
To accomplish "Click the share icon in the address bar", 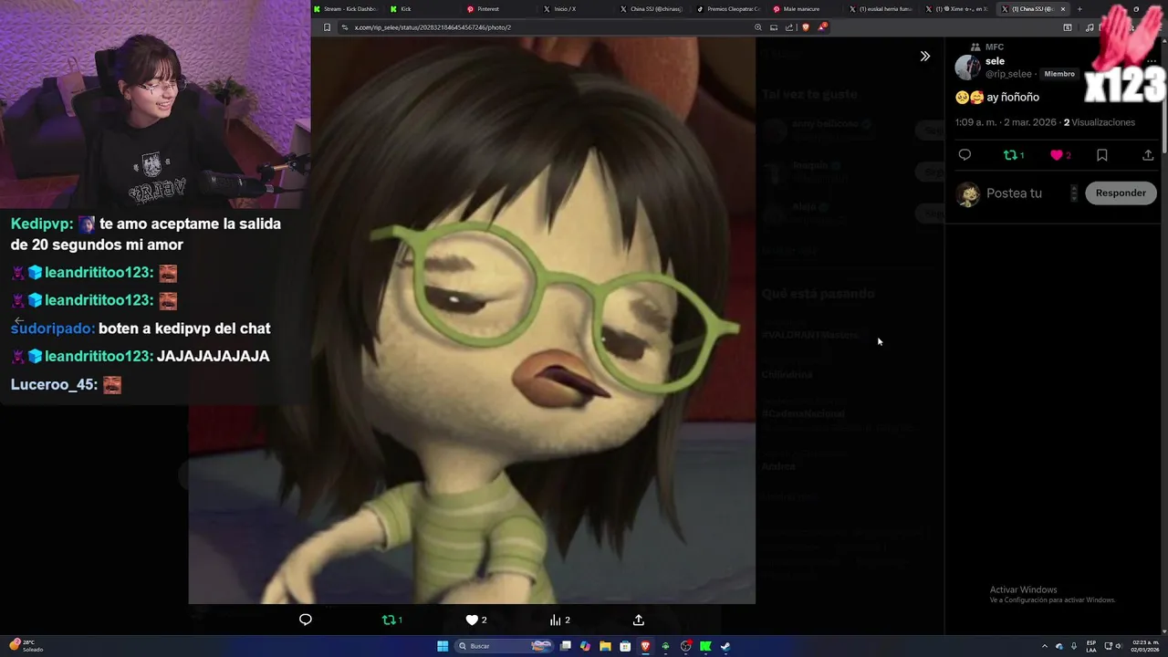I will pyautogui.click(x=788, y=27).
